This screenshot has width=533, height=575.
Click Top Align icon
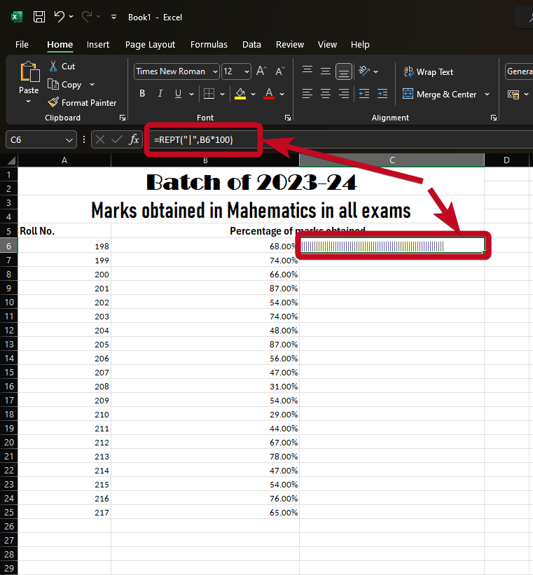coord(307,70)
